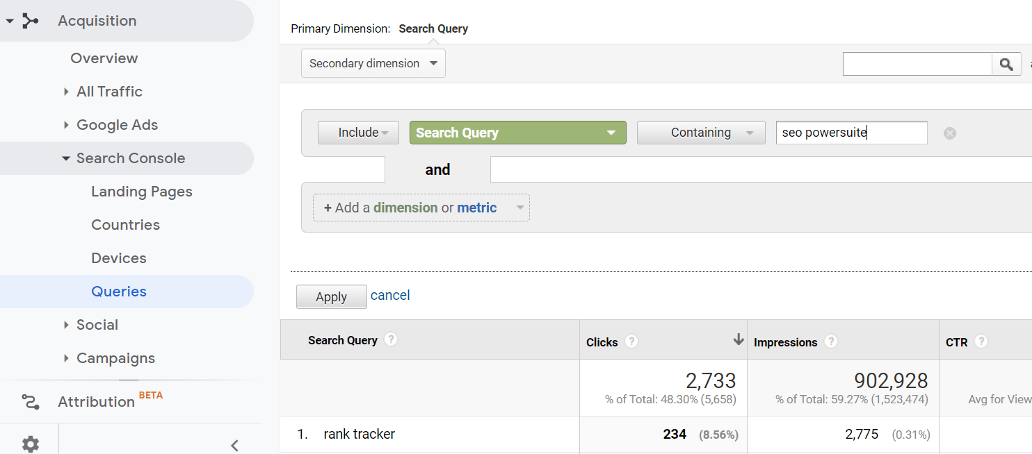Clear the filter using the x icon
This screenshot has height=454, width=1032.
click(x=950, y=133)
